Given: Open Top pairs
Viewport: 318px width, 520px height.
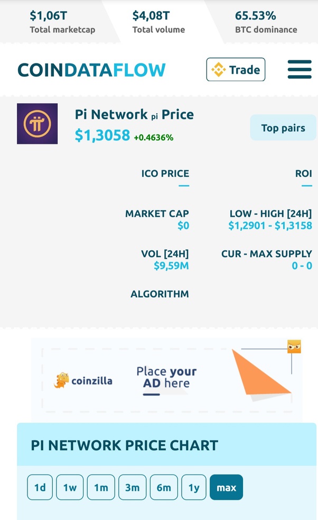Looking at the screenshot, I should (x=283, y=127).
